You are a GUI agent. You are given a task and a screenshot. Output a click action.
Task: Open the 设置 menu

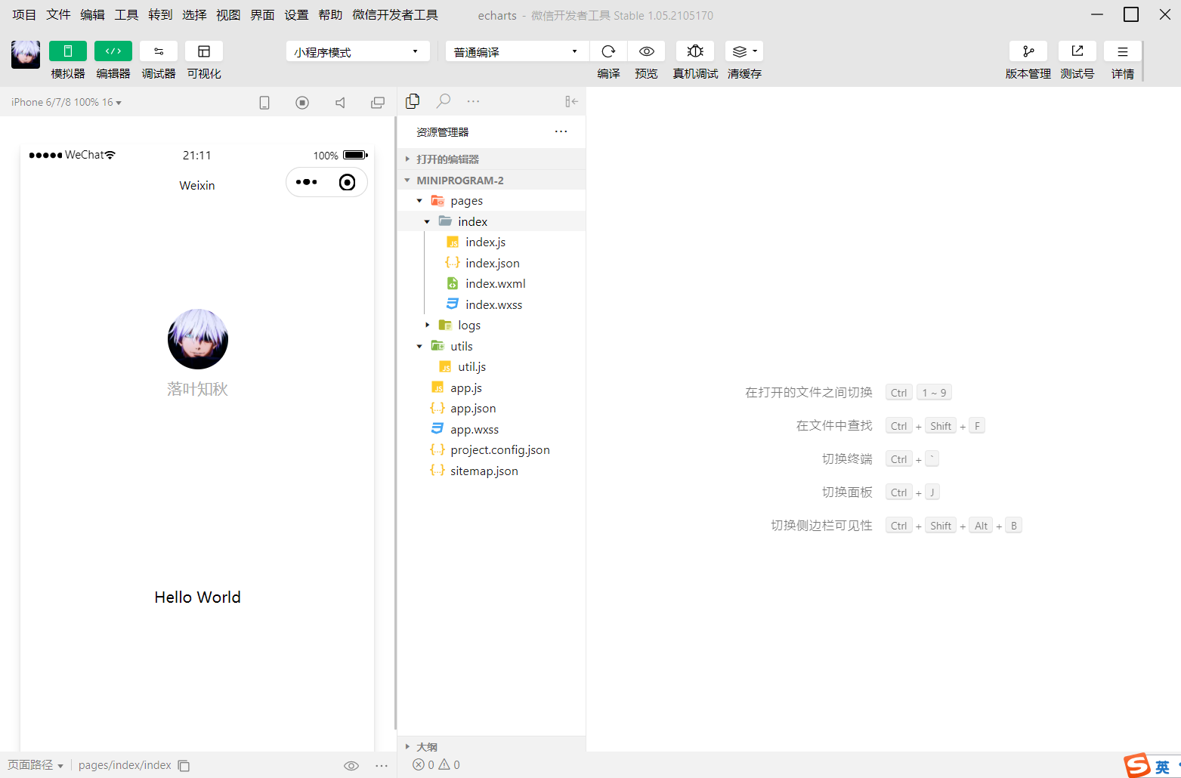296,14
